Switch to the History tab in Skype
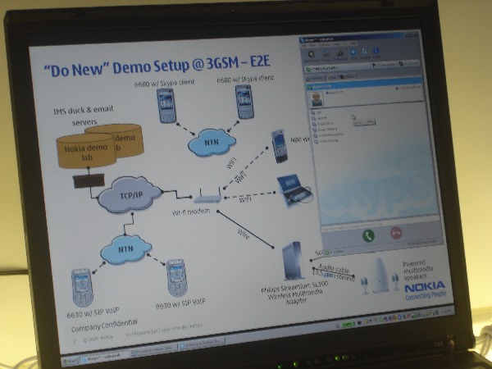 347,77
